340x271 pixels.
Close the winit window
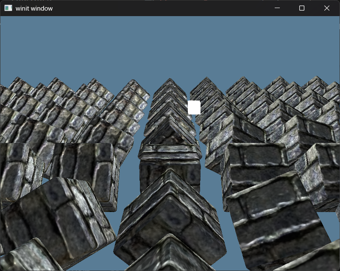[x=326, y=8]
